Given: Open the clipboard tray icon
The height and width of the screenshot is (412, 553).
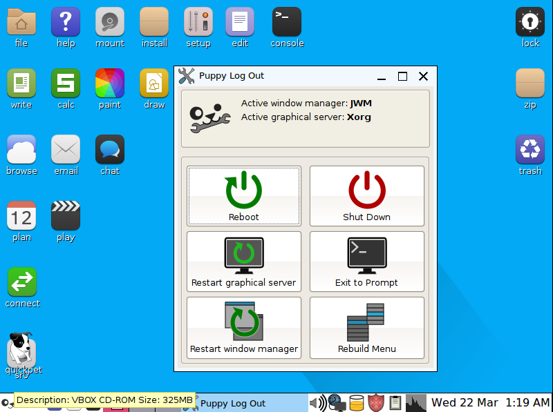Looking at the screenshot, I should tap(395, 403).
